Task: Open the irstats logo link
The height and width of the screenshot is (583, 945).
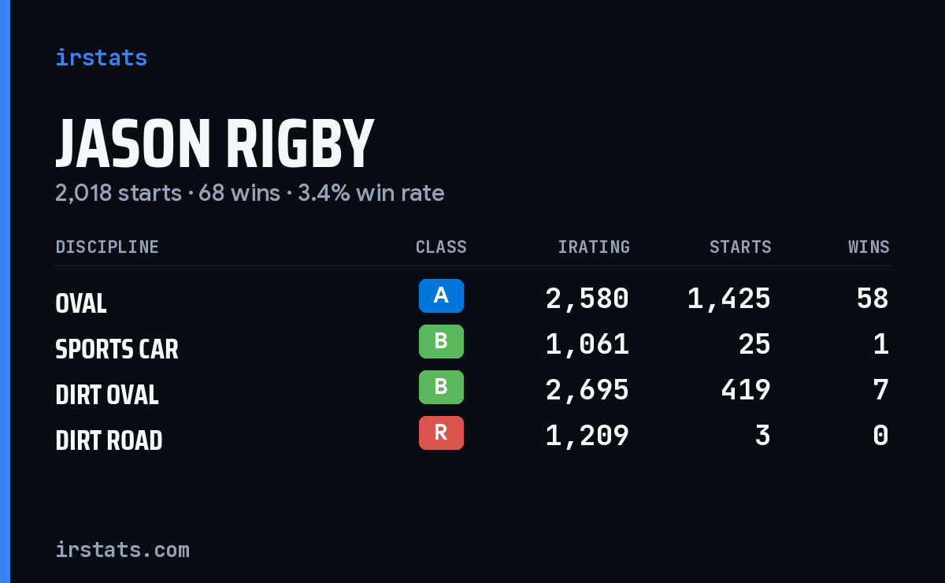Action: [102, 58]
